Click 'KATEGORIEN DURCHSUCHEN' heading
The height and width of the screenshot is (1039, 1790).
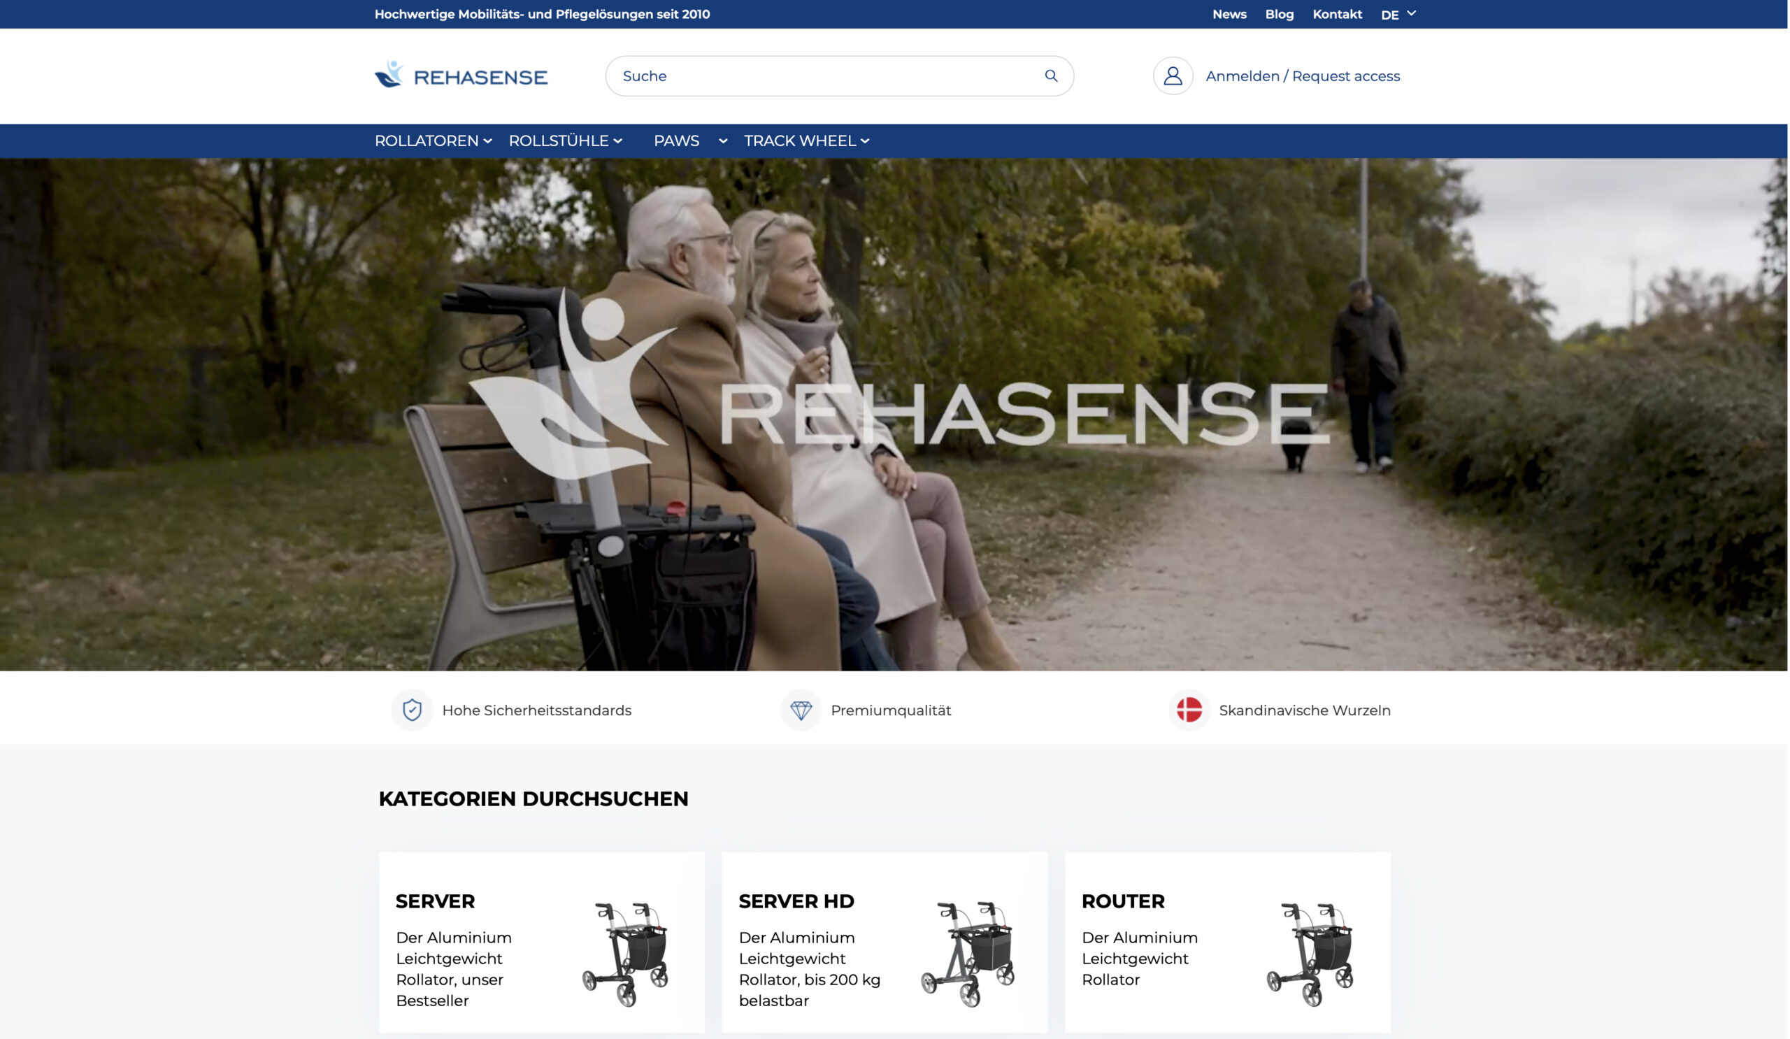tap(534, 798)
